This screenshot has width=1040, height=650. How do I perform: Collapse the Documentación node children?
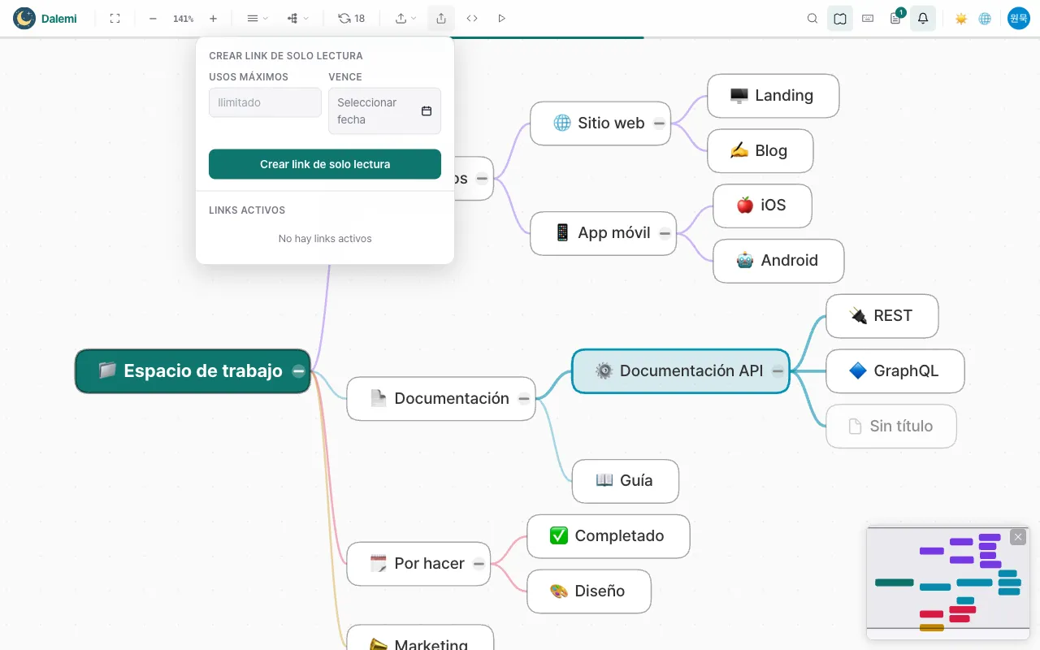pyautogui.click(x=524, y=399)
